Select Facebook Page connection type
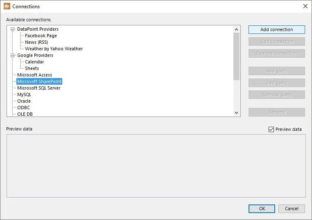This screenshot has width=312, height=220. coord(41,36)
